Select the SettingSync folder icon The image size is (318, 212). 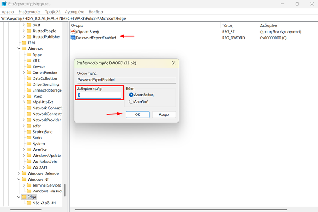(29, 132)
